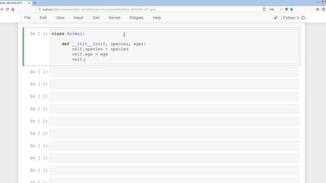Open the Insert menu
326x183 pixels.
point(78,18)
